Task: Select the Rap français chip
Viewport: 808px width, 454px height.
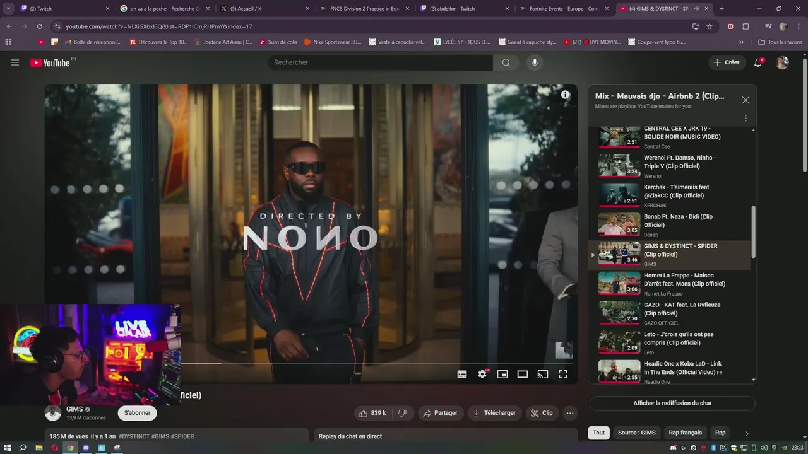Action: coord(685,433)
